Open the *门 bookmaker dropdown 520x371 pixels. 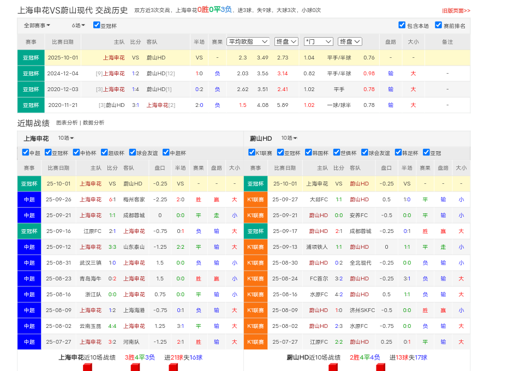[x=318, y=41]
